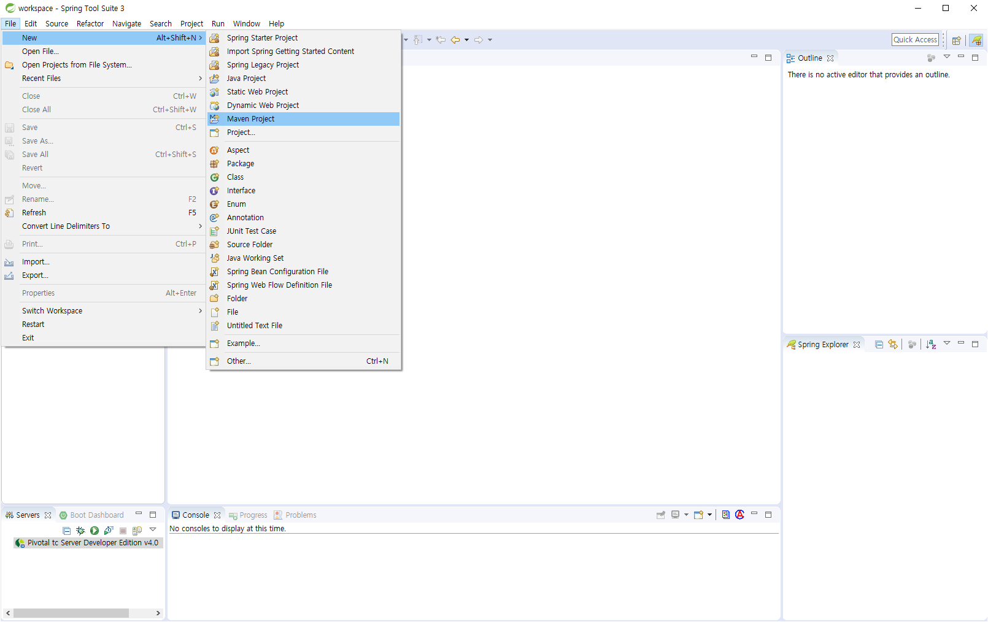Close the Outline view tab
This screenshot has height=622, width=988.
click(x=830, y=58)
